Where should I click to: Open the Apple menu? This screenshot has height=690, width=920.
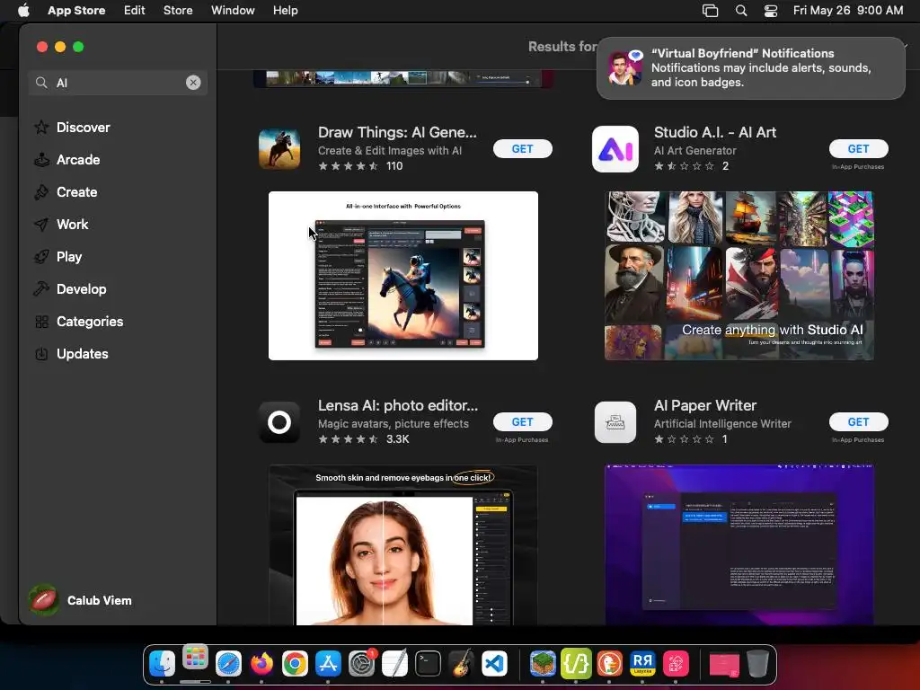tap(23, 11)
